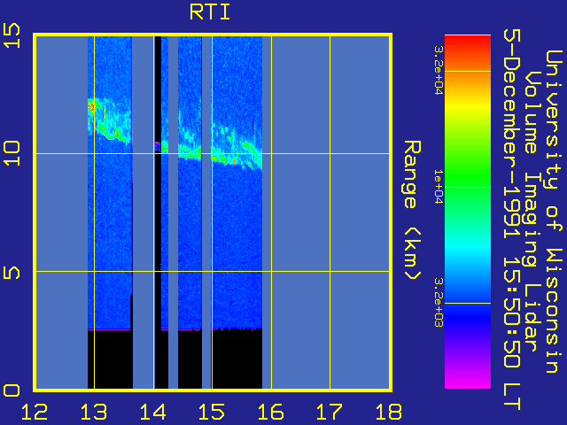Click the x-axis label 16
This screenshot has height=425, width=567.
[x=271, y=412]
